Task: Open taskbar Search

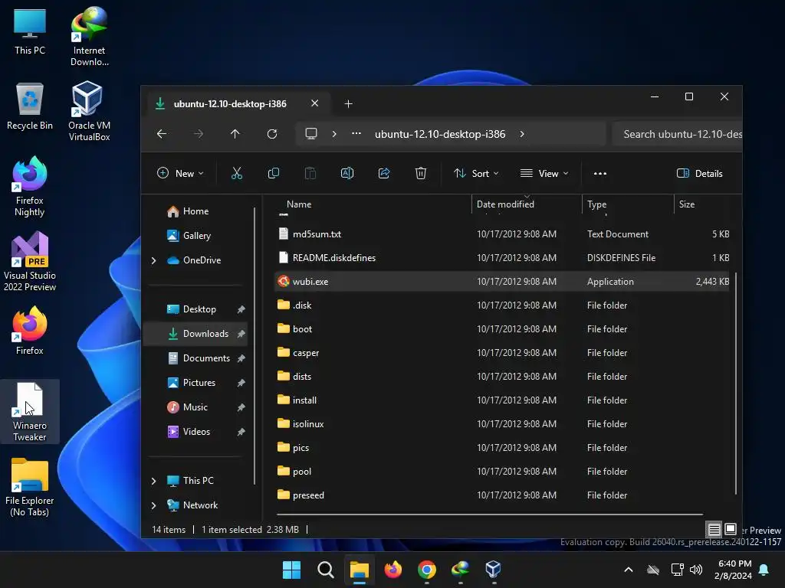Action: (325, 569)
